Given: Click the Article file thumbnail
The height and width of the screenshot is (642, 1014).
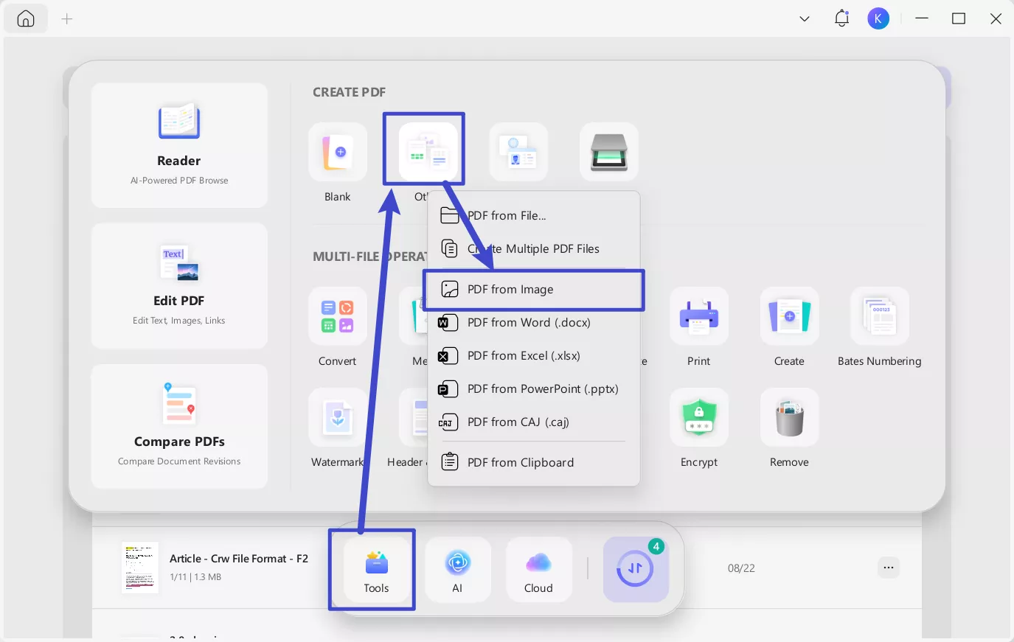Looking at the screenshot, I should pyautogui.click(x=139, y=568).
